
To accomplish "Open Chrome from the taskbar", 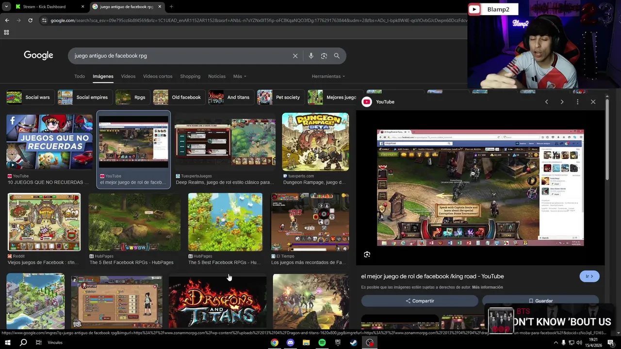I will (x=275, y=343).
